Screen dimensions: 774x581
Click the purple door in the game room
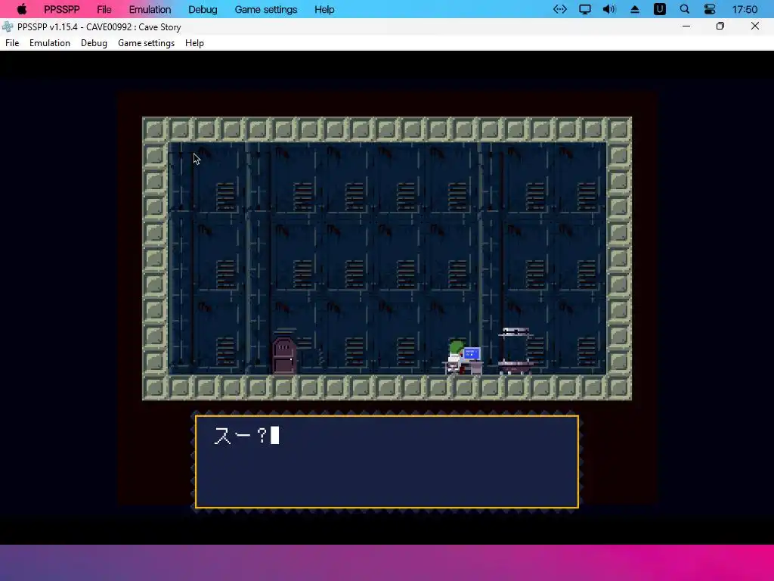pyautogui.click(x=284, y=356)
